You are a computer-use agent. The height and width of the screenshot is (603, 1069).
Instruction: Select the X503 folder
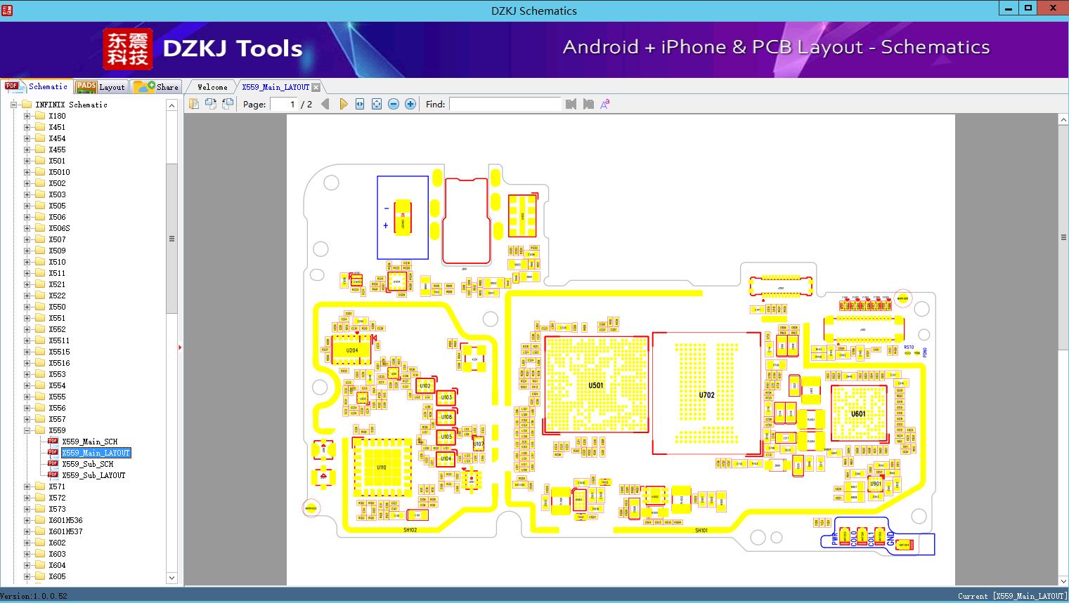[57, 194]
